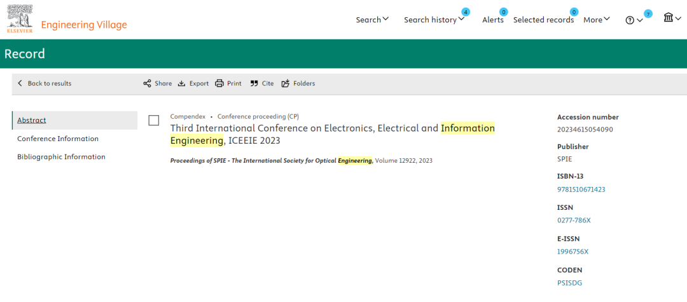Click the Cite quotation icon

coord(254,83)
